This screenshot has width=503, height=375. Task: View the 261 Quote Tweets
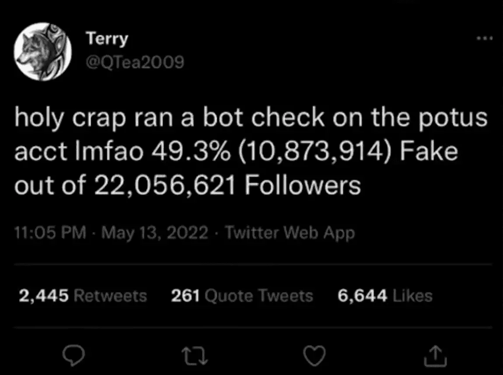click(242, 296)
